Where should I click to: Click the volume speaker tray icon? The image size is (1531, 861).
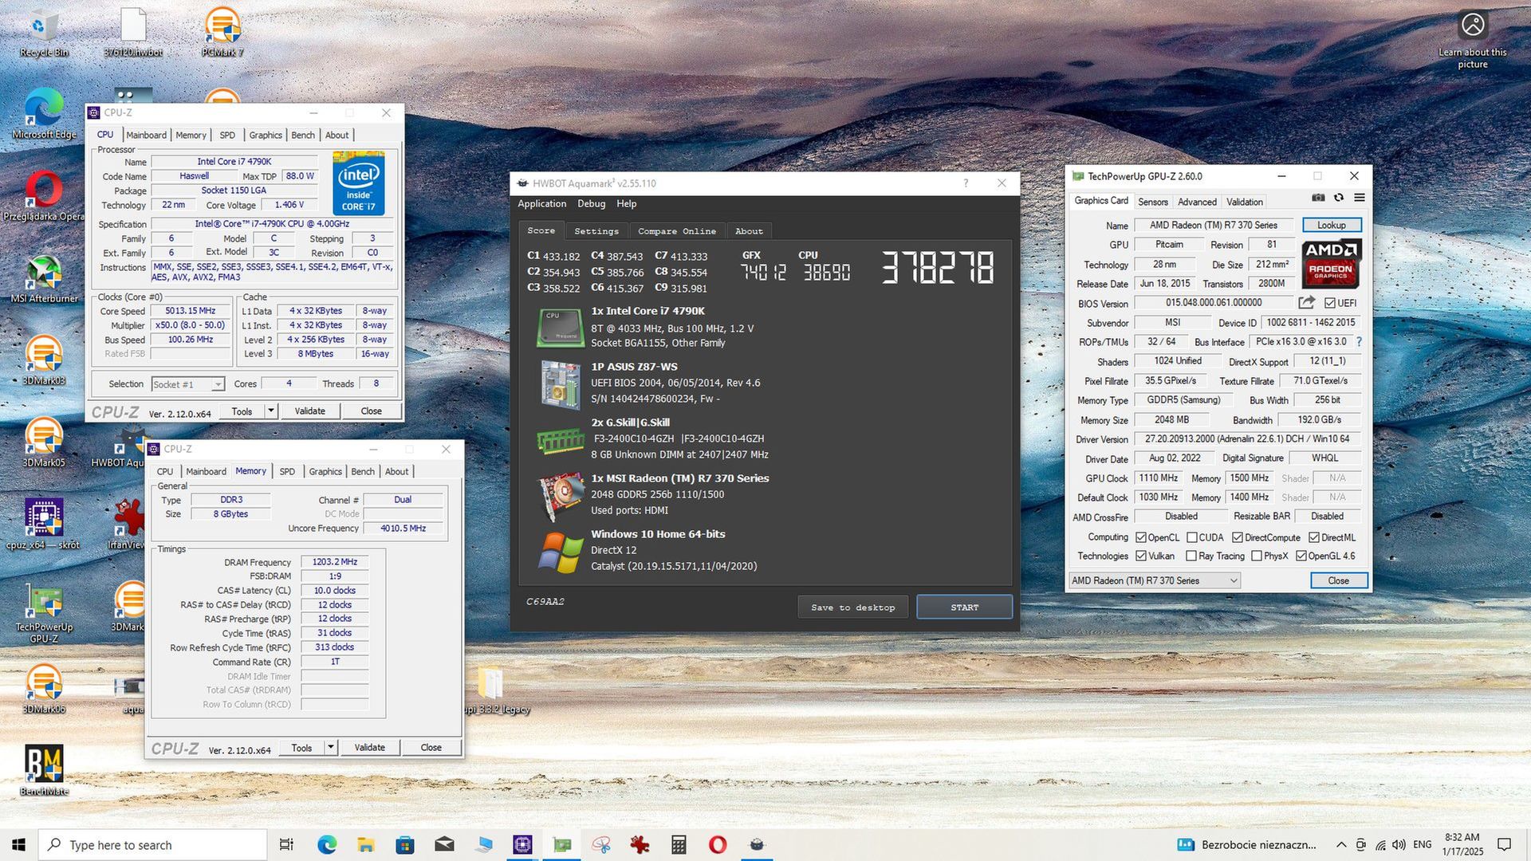click(x=1399, y=845)
